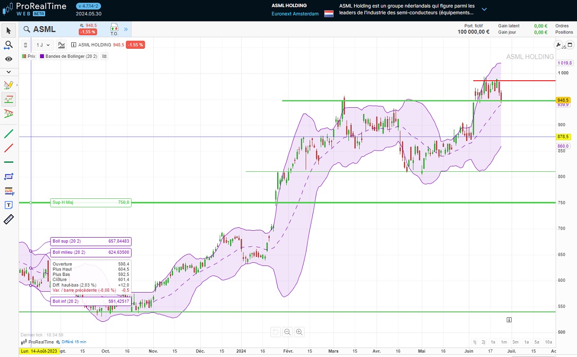This screenshot has height=357, width=577.
Task: Switch to the 5a time range
Action: coord(536,342)
